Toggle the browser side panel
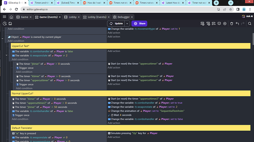The image size is (254, 142). [238, 10]
